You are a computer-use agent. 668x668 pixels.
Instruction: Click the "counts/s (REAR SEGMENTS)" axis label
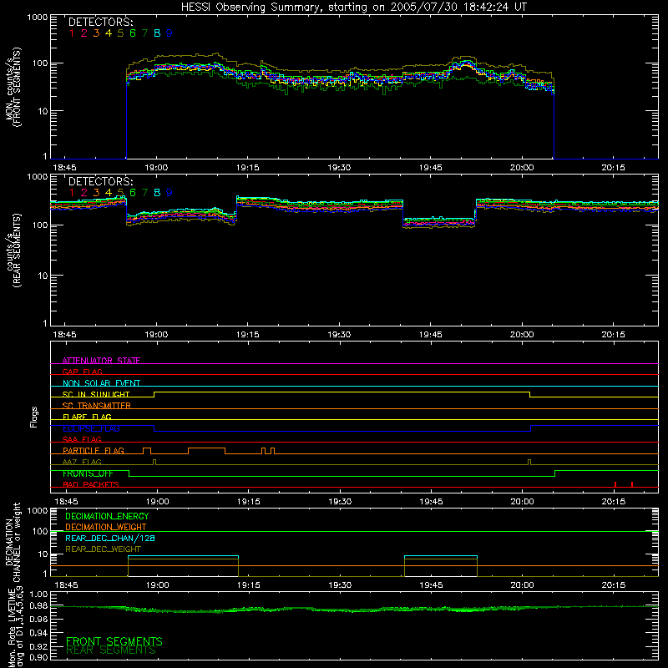13,250
